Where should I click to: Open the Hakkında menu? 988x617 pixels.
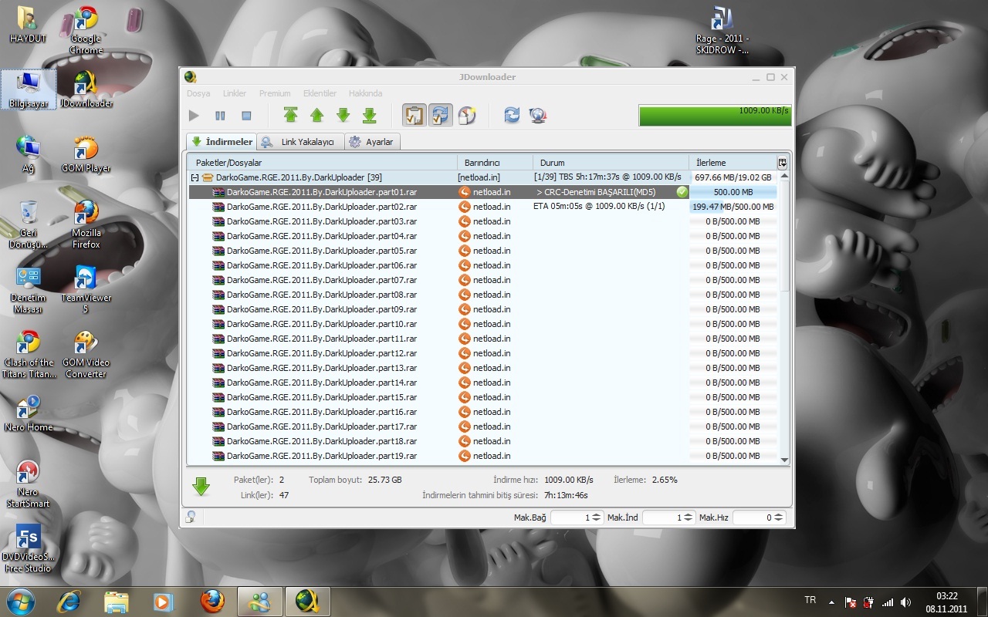click(366, 93)
